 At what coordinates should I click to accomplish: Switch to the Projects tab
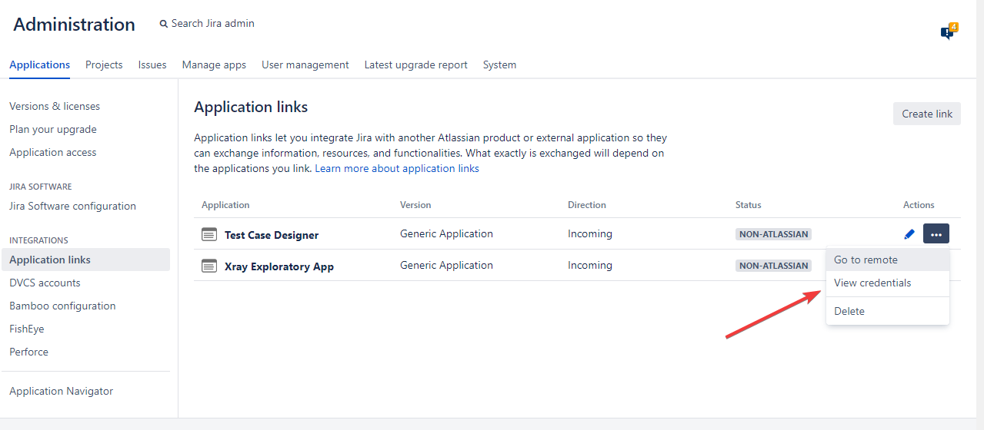click(x=104, y=64)
